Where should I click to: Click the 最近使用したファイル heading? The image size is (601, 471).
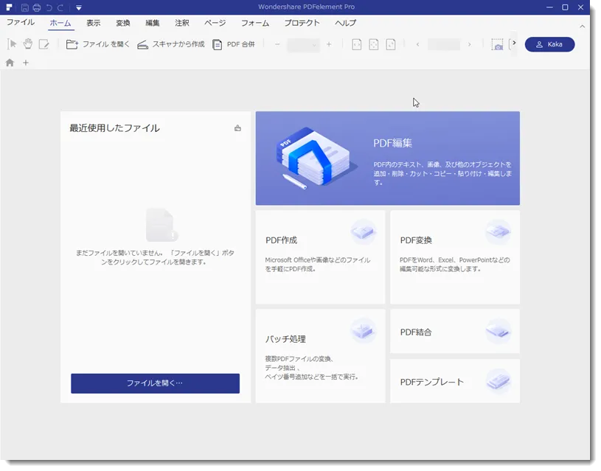pyautogui.click(x=114, y=128)
